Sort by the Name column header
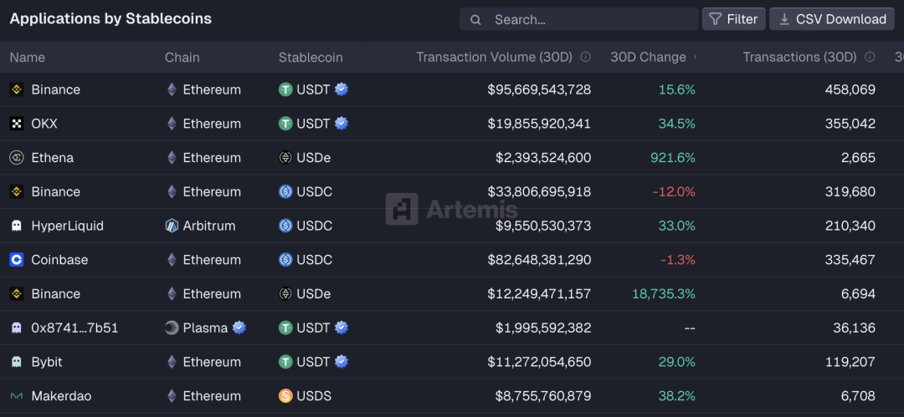 click(28, 58)
